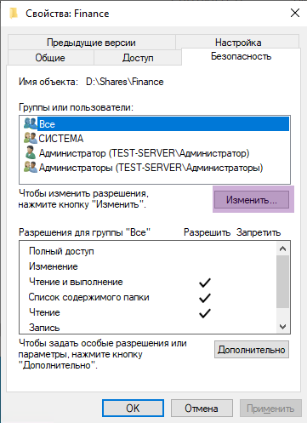Open the Доступ tab
The width and height of the screenshot is (307, 423).
138,58
